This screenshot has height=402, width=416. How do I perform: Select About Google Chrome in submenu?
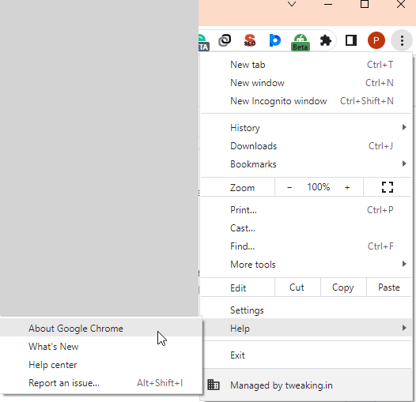coord(100,329)
